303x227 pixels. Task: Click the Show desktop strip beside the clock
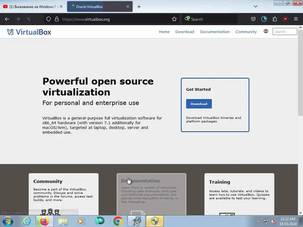point(301,221)
